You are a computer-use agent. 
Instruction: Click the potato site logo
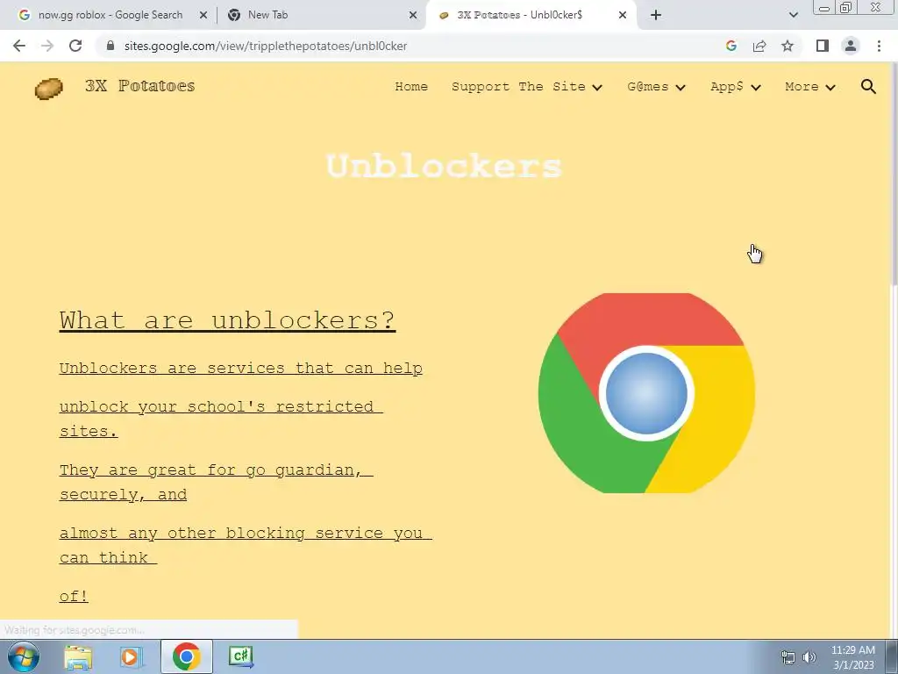click(49, 89)
